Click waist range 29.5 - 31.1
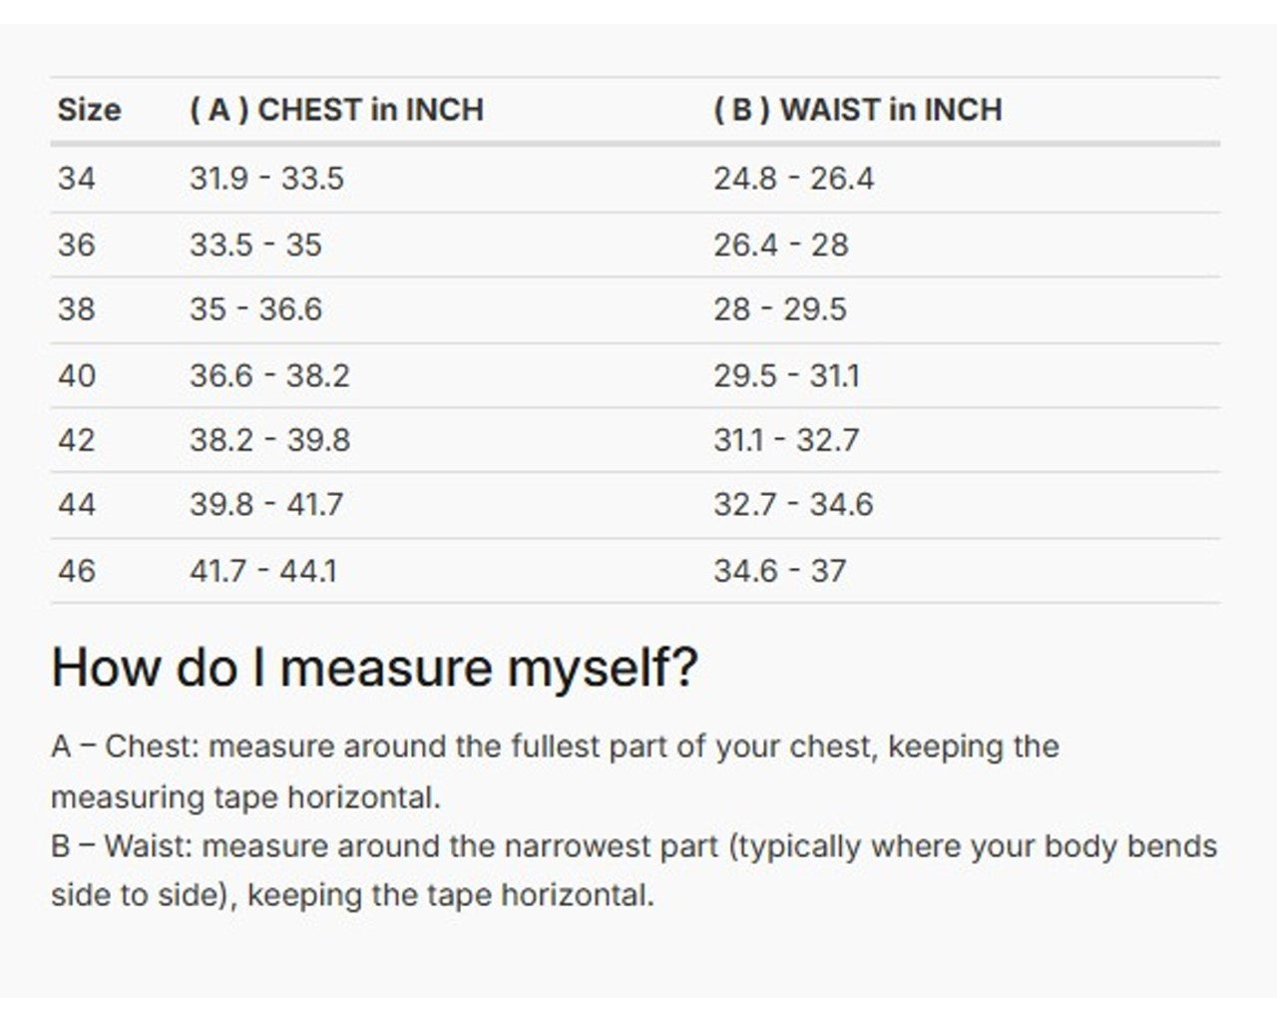The height and width of the screenshot is (1022, 1277). click(786, 376)
